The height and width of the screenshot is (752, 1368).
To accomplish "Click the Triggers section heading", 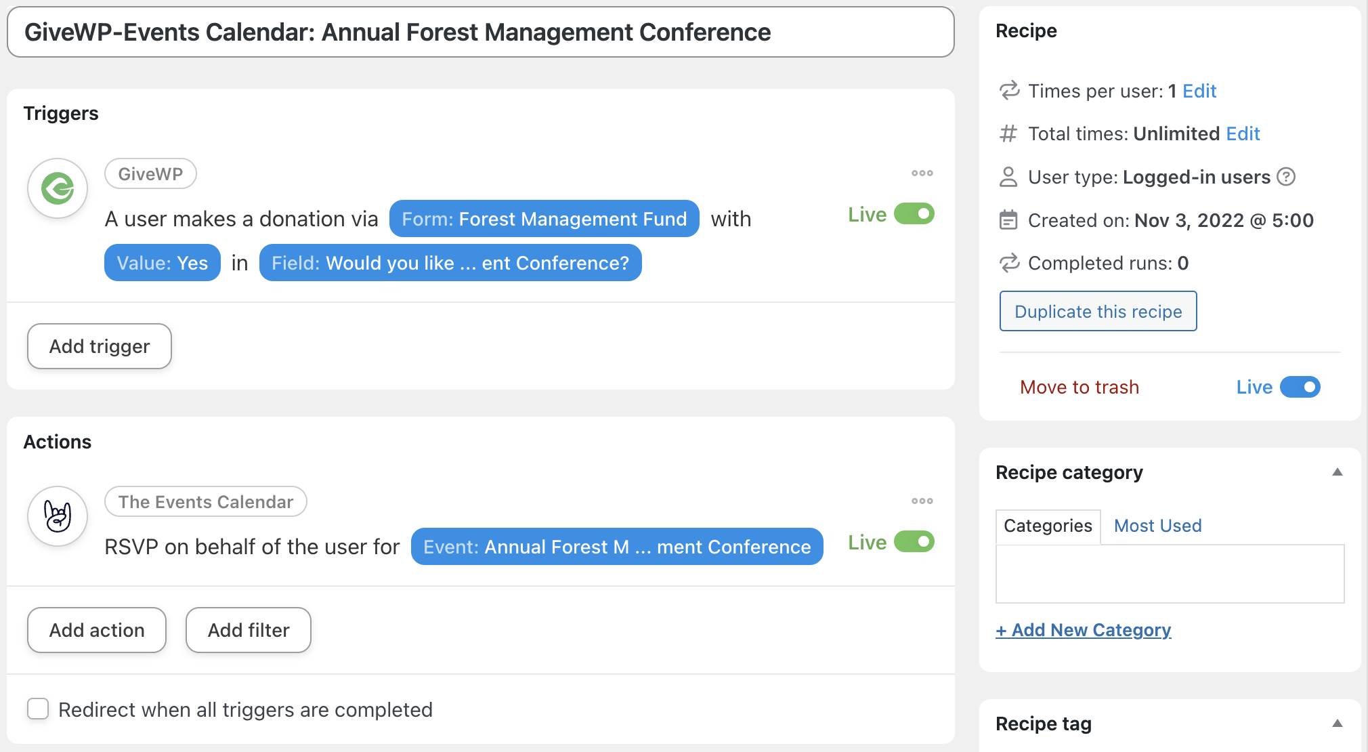I will (x=61, y=113).
